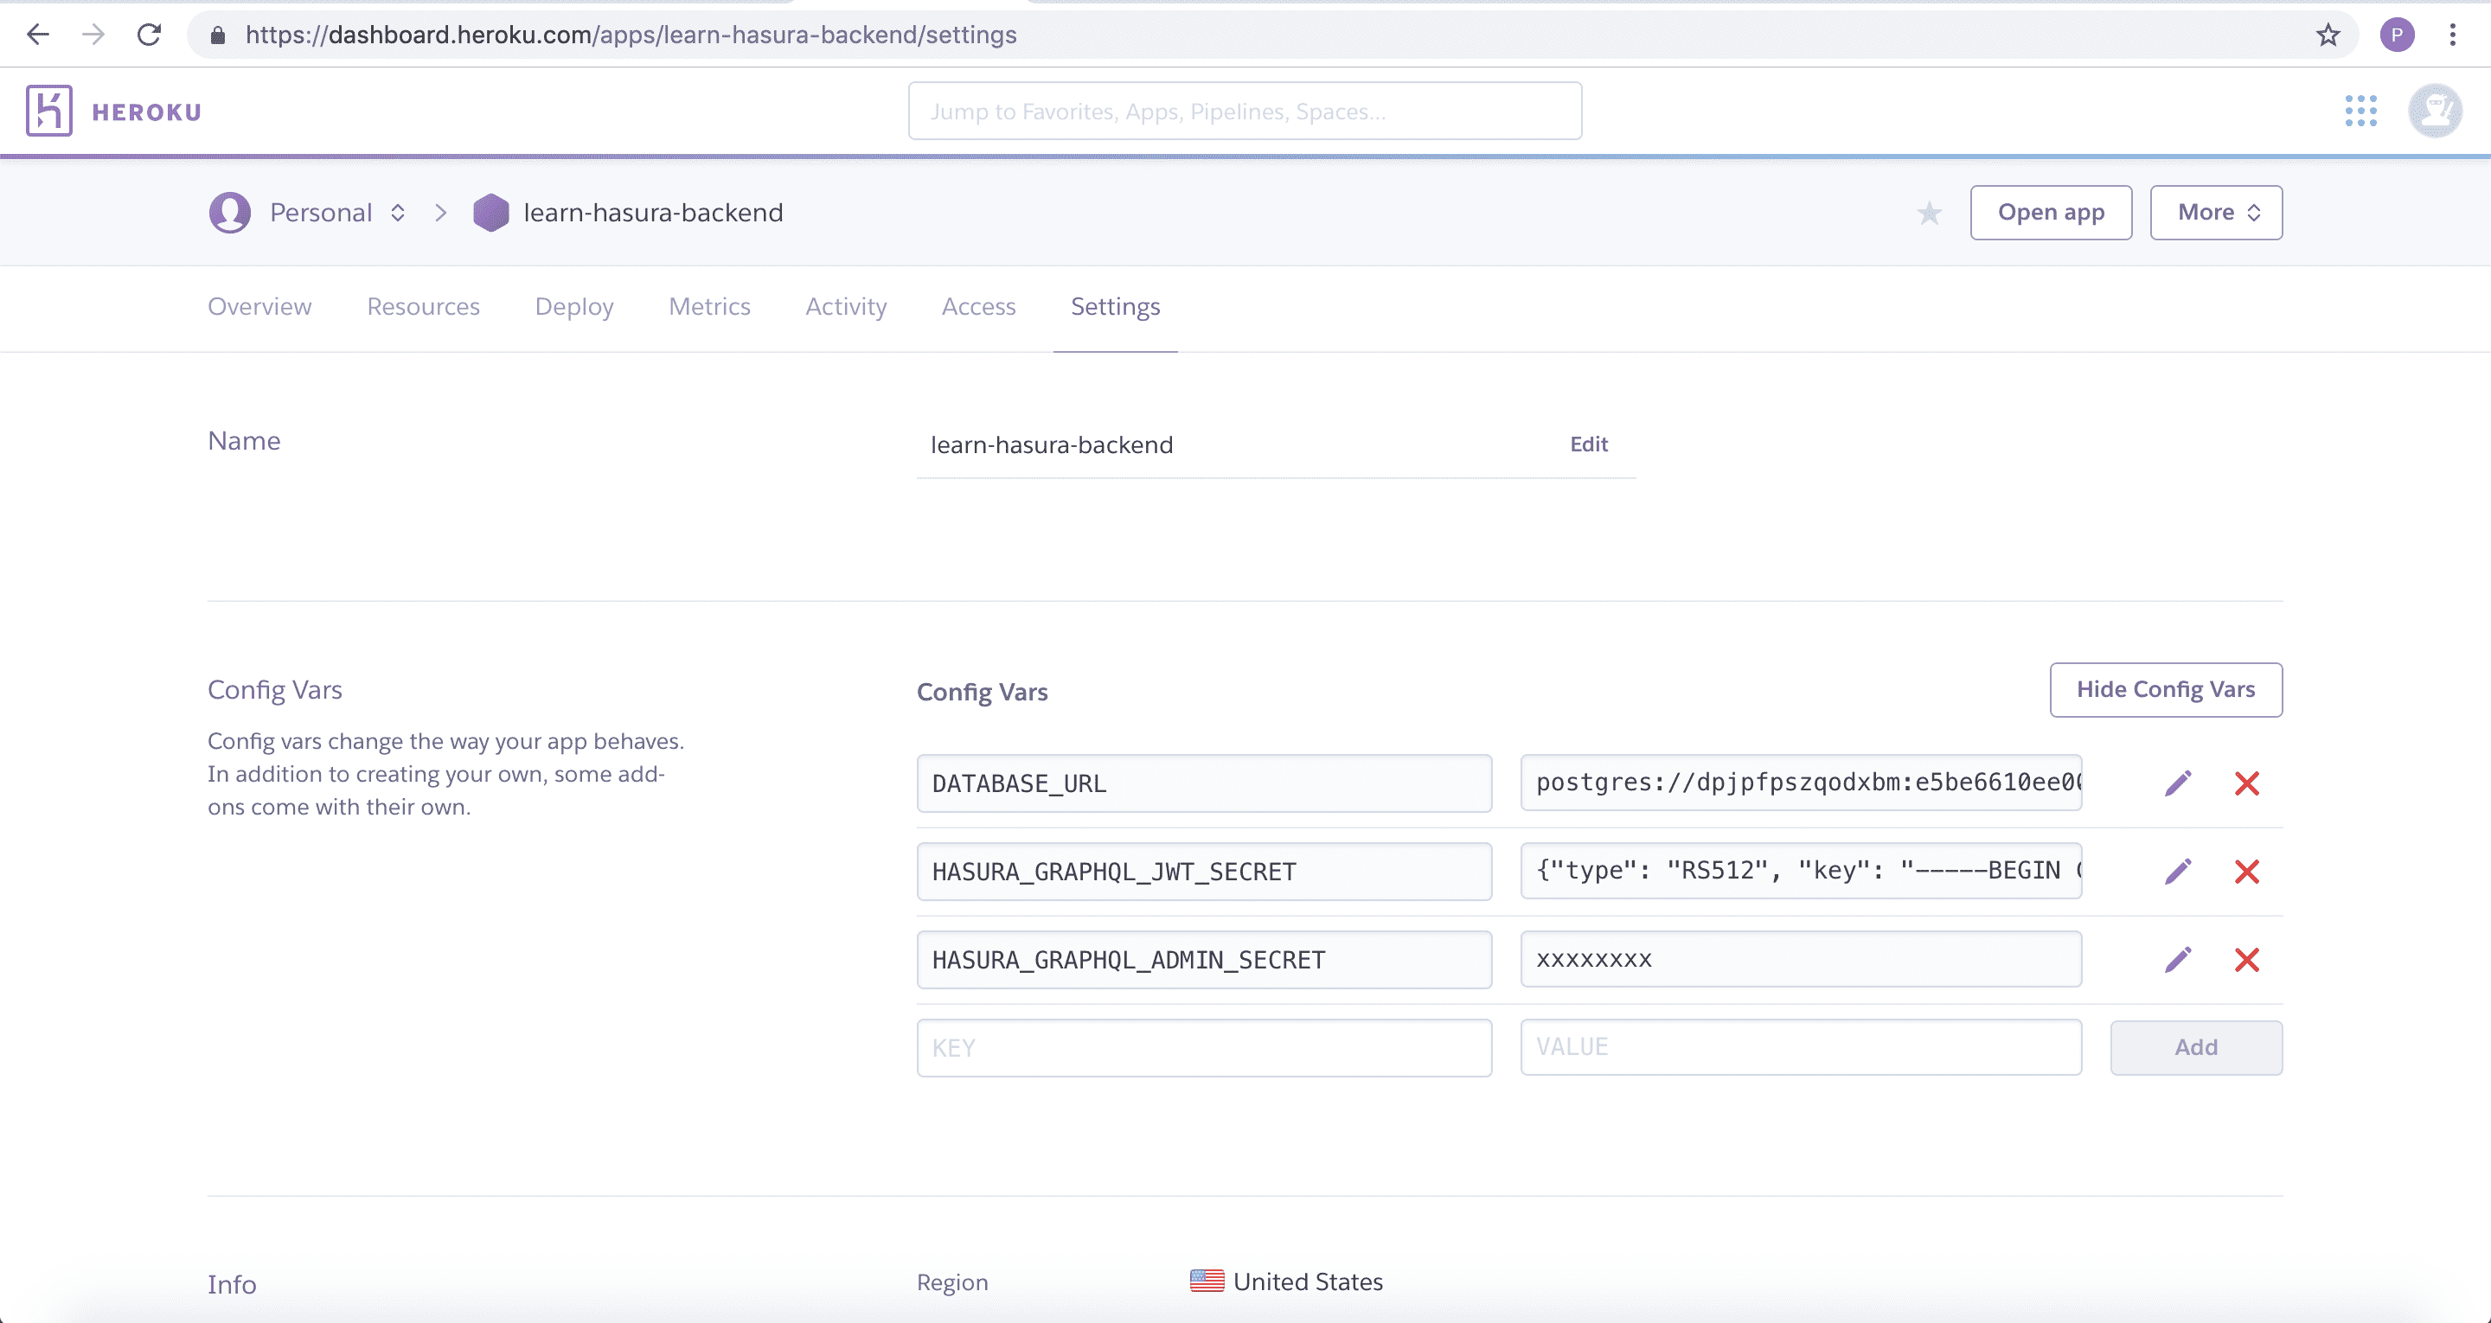The image size is (2491, 1323).
Task: Switch to the Overview tab
Action: click(259, 307)
